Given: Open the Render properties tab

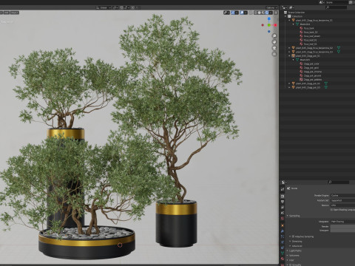Looking at the screenshot, I should point(283,197).
